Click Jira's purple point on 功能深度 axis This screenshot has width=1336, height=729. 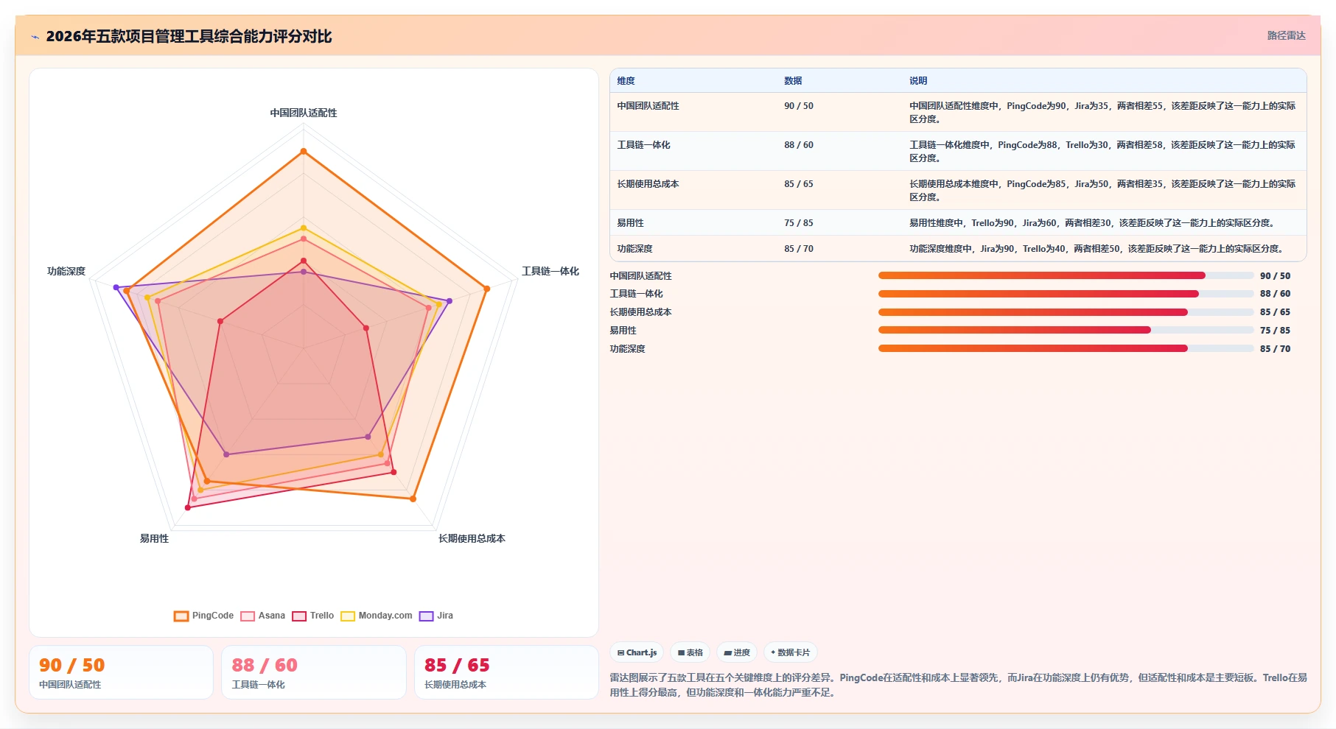point(116,287)
